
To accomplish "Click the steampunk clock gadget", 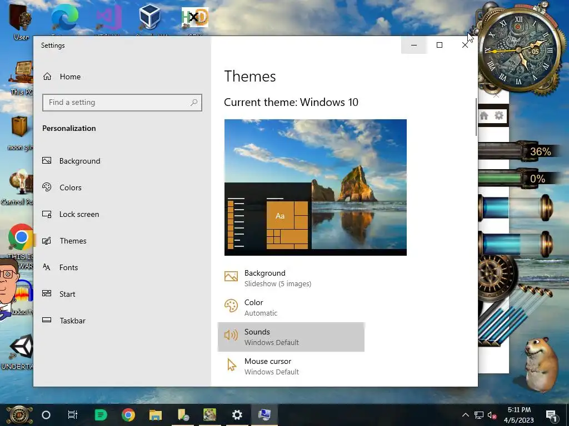I will point(519,50).
